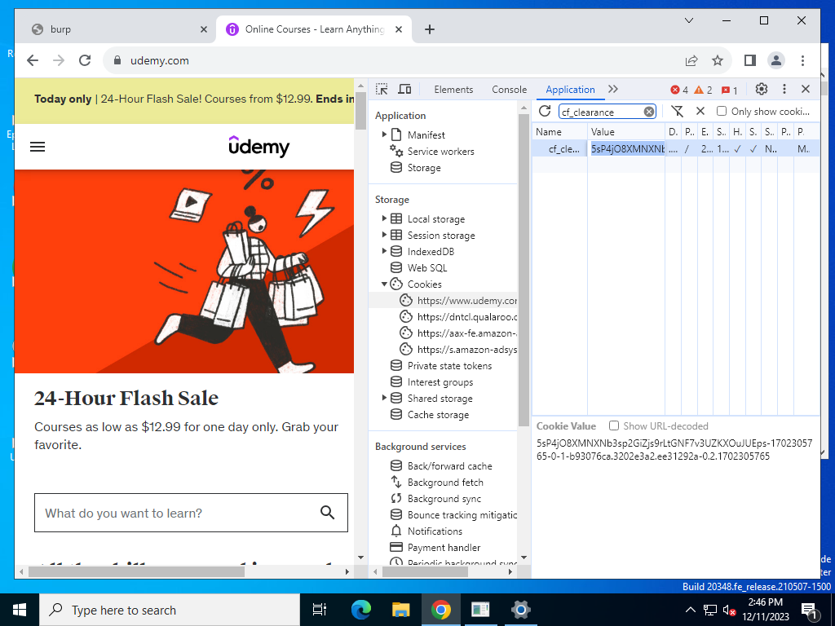This screenshot has width=835, height=626.
Task: Open Back/forward cache
Action: point(449,465)
